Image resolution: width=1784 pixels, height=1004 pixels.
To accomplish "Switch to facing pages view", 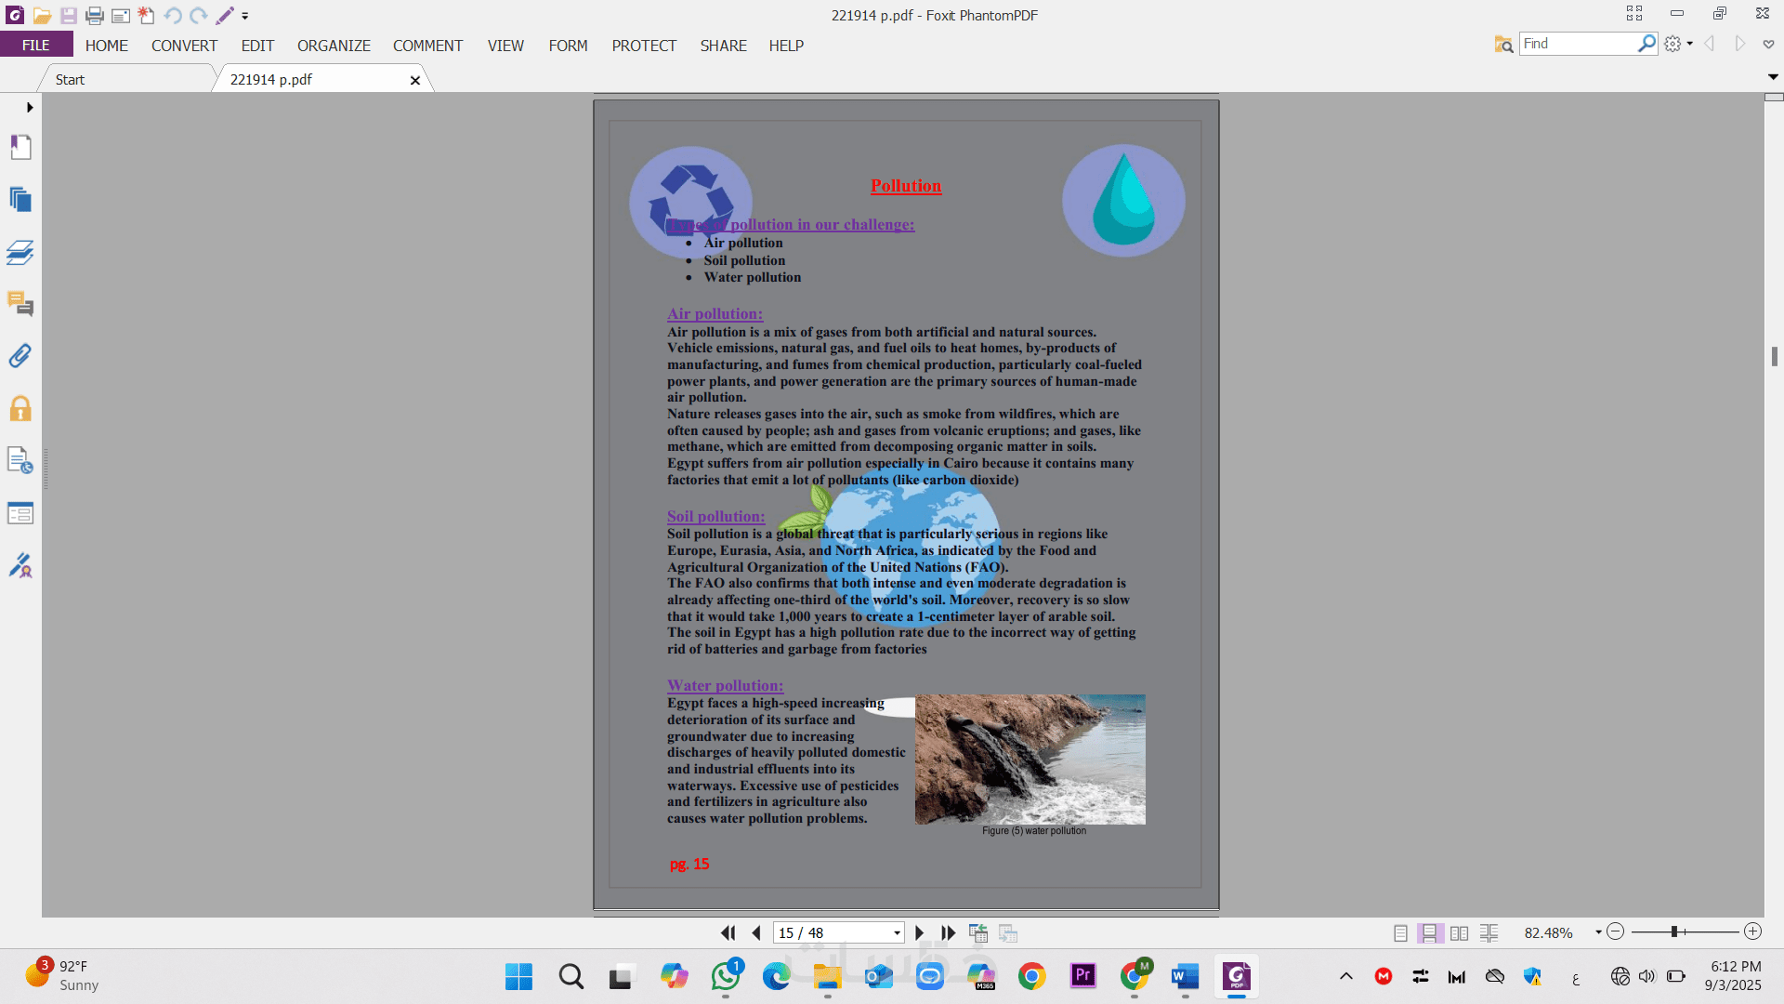I will 1459,932.
